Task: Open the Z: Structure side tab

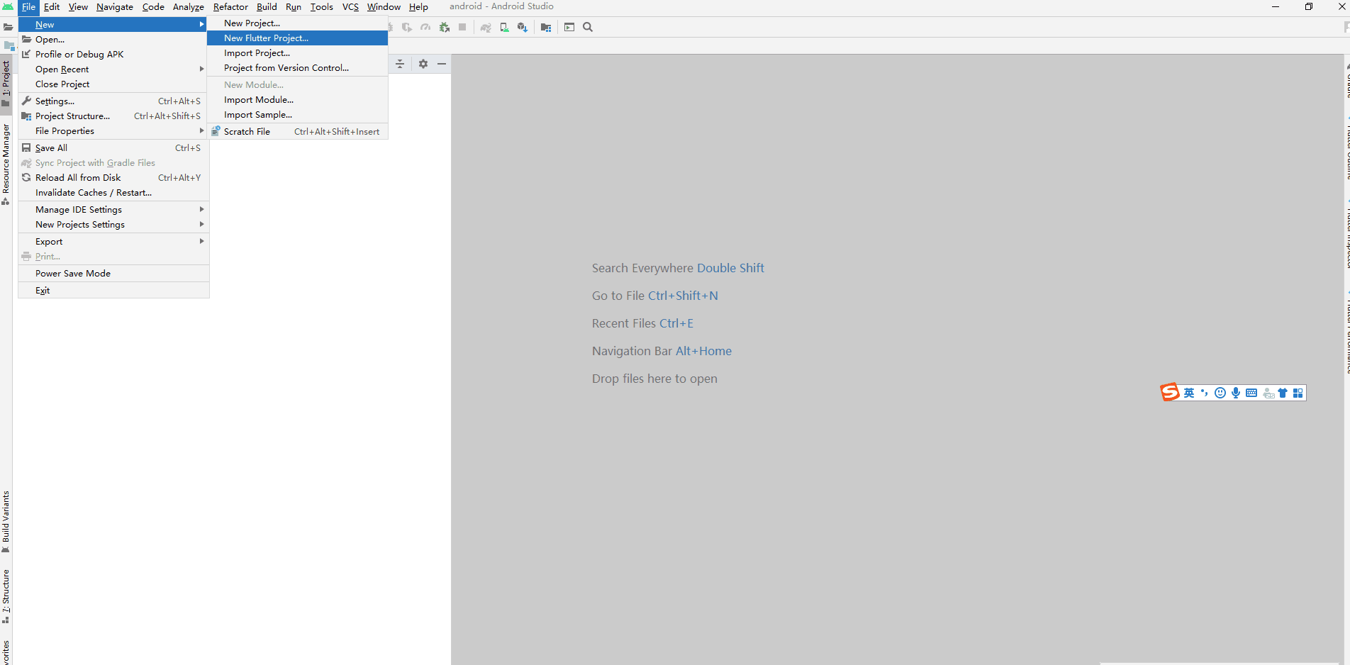Action: (6, 596)
